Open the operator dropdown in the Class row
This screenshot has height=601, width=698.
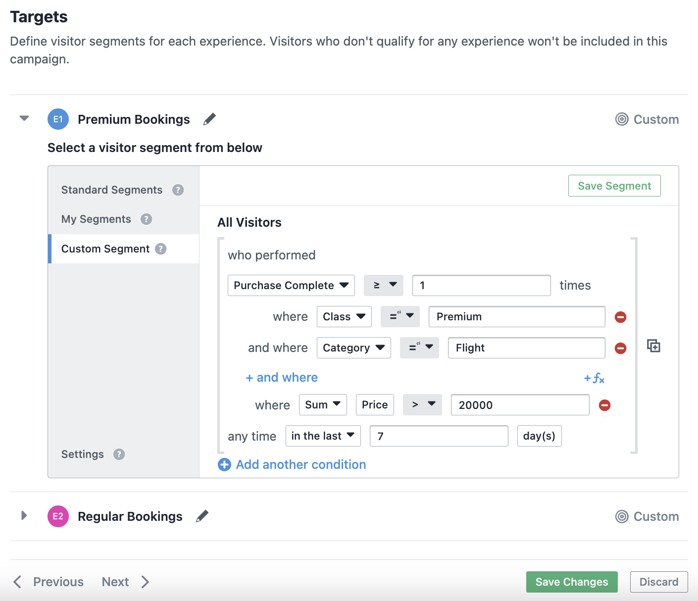[400, 316]
